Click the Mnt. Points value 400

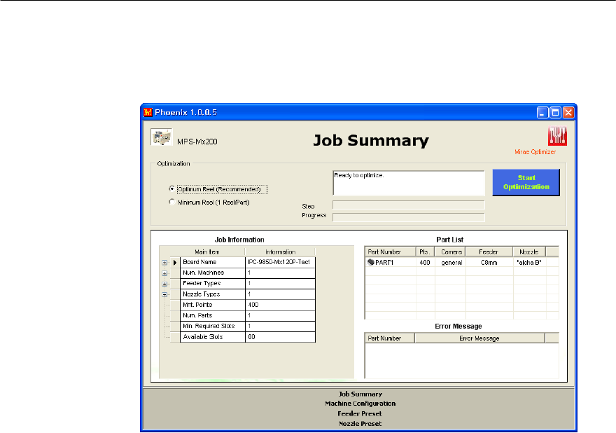(x=280, y=305)
